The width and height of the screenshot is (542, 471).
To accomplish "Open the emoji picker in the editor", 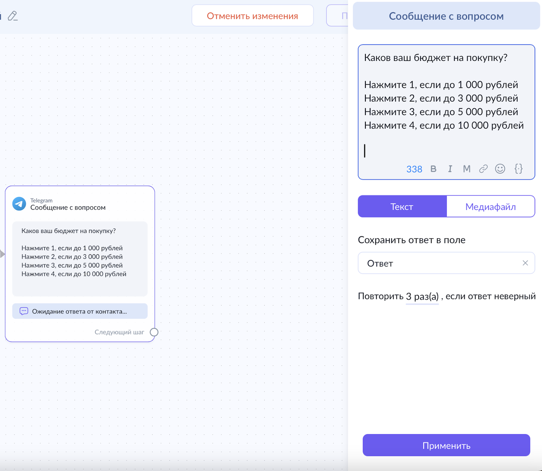I will pos(500,169).
